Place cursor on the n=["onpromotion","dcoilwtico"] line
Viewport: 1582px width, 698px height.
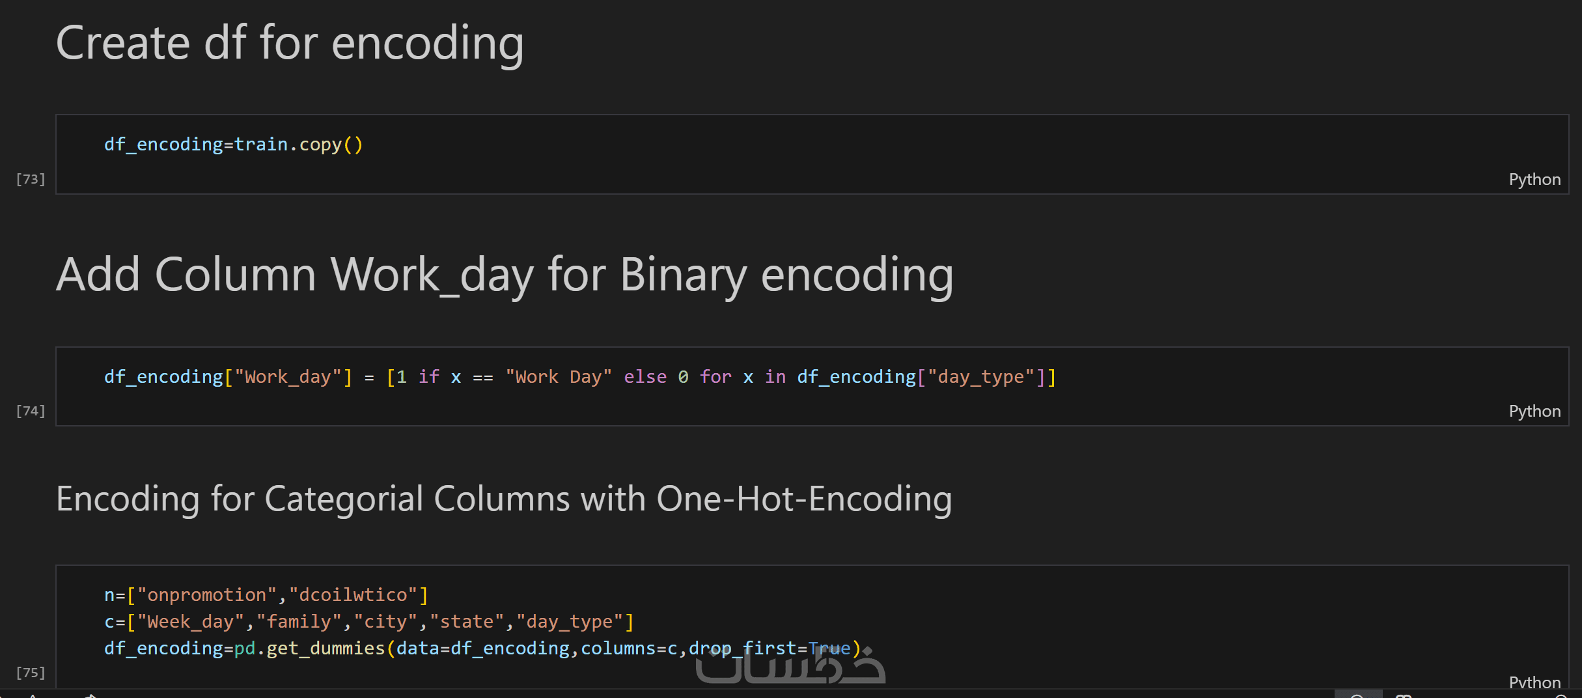point(266,595)
